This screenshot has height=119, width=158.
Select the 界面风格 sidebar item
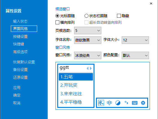pyautogui.click(x=24, y=29)
